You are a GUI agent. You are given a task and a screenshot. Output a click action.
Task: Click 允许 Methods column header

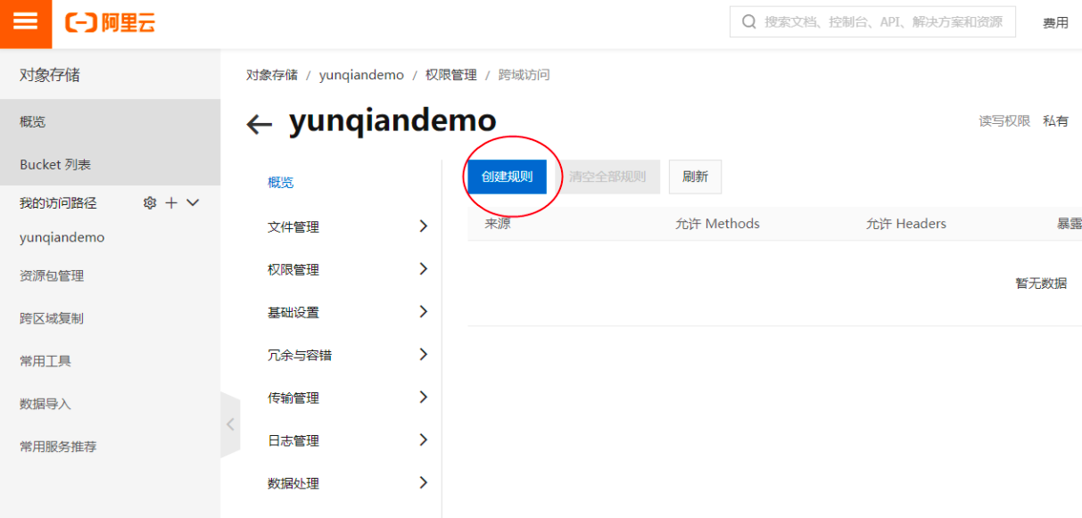[x=718, y=224]
